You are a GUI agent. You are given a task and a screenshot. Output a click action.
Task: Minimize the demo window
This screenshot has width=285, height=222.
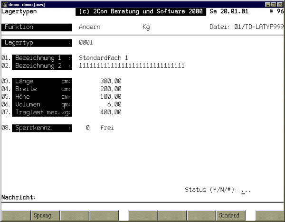point(267,4)
